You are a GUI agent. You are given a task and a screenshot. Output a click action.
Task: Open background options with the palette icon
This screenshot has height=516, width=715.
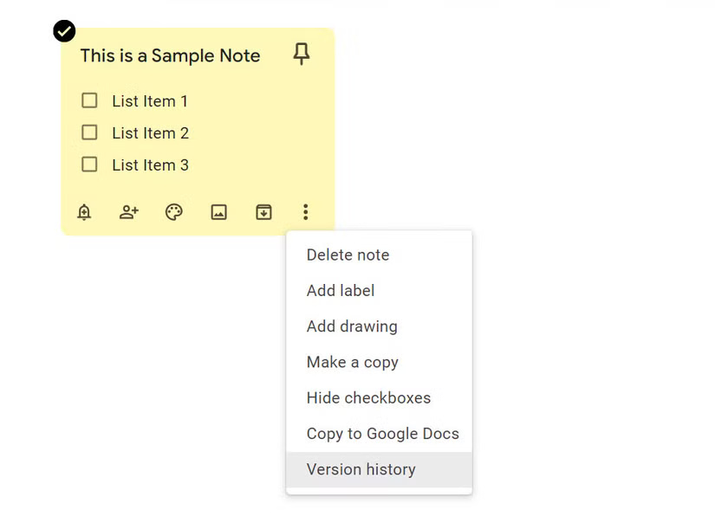pos(173,211)
